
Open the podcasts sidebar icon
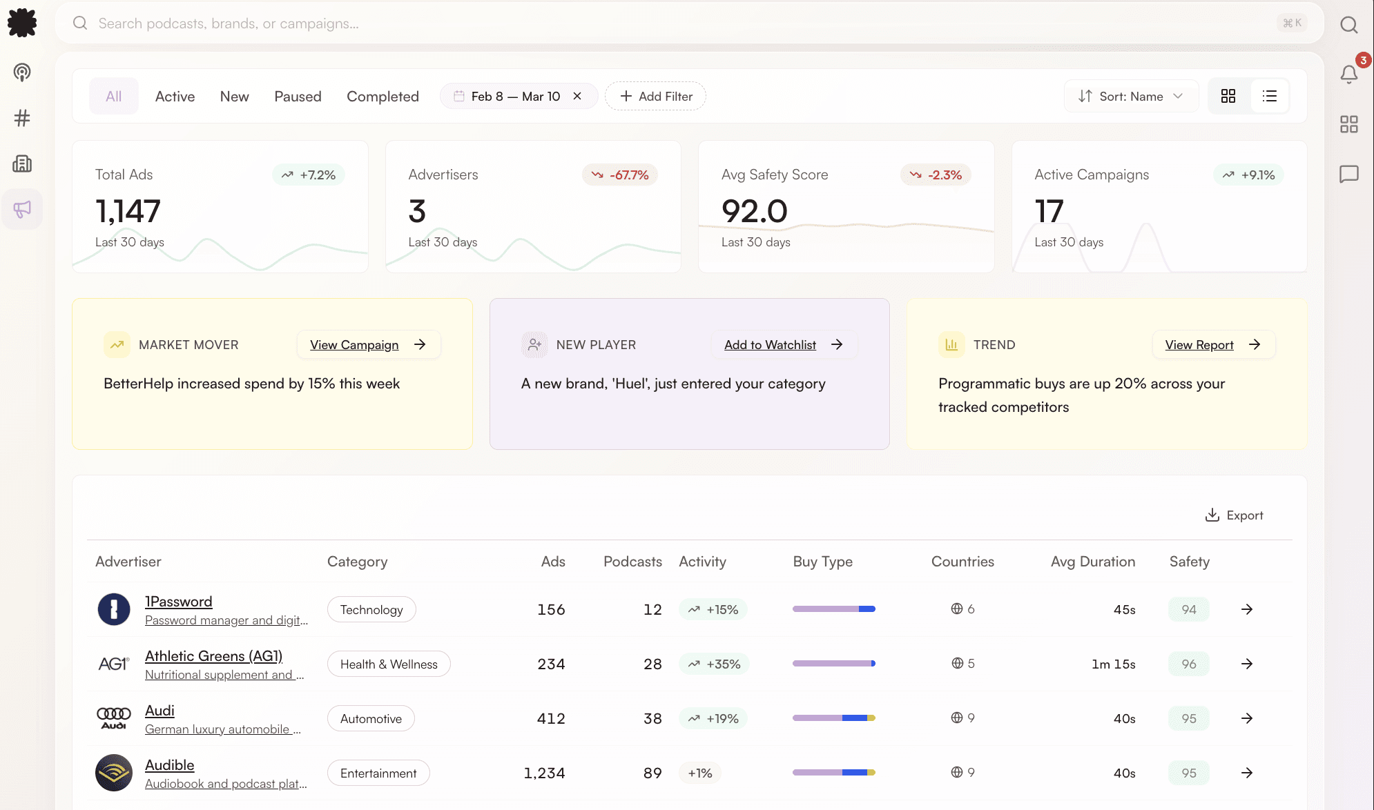(22, 72)
